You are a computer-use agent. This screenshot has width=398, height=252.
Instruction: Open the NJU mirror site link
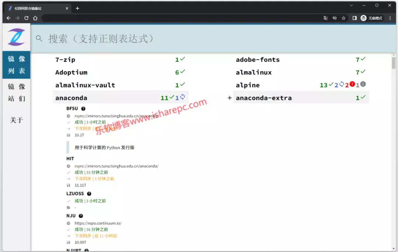(x=71, y=216)
